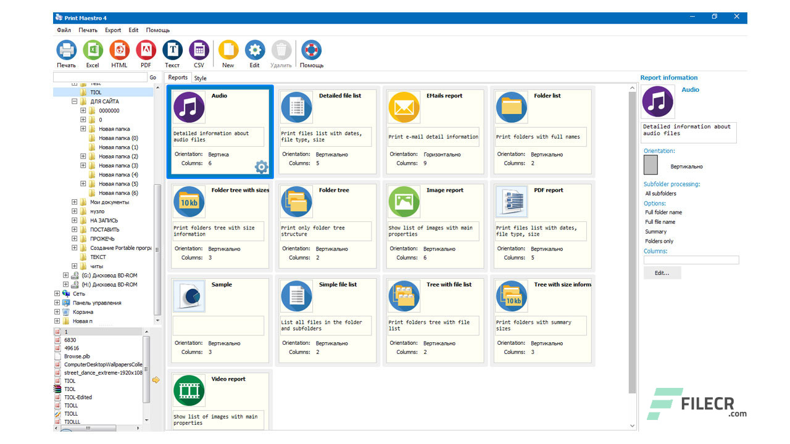The image size is (790, 444).
Task: Select the ТЕКСТ folder in the tree
Action: [x=98, y=257]
